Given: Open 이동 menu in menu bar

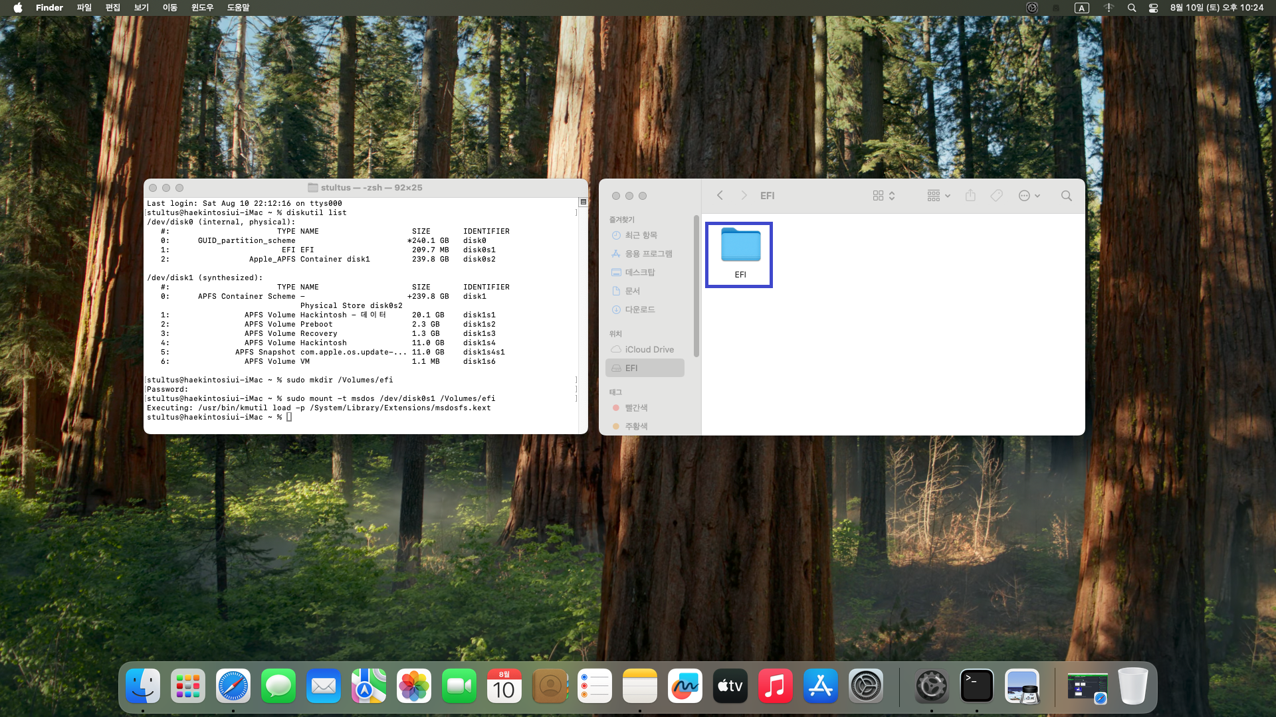Looking at the screenshot, I should point(169,8).
